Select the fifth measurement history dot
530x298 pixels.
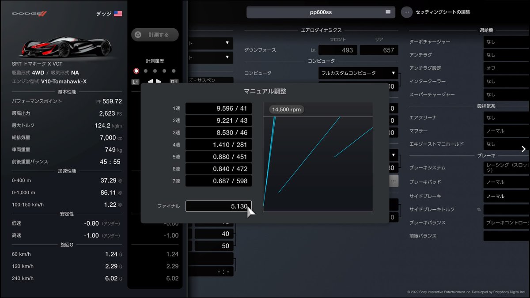[174, 71]
